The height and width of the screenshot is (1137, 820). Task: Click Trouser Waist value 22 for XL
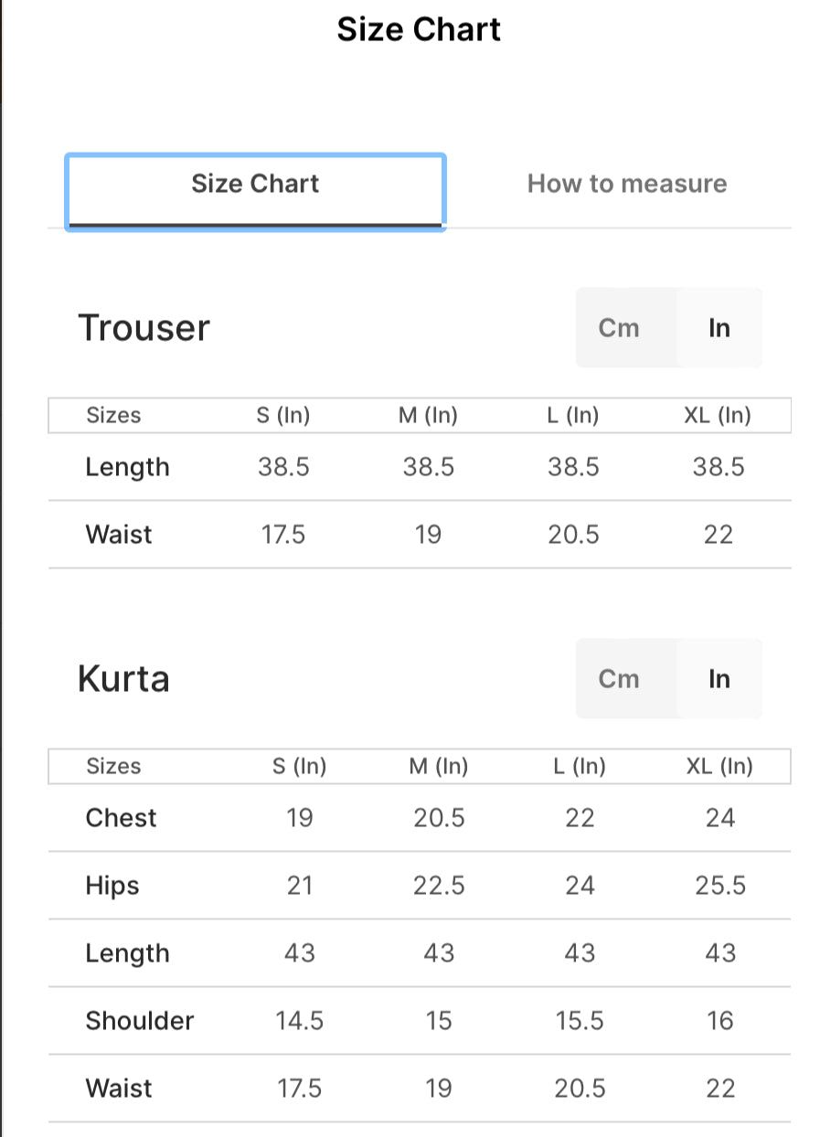[x=719, y=535]
